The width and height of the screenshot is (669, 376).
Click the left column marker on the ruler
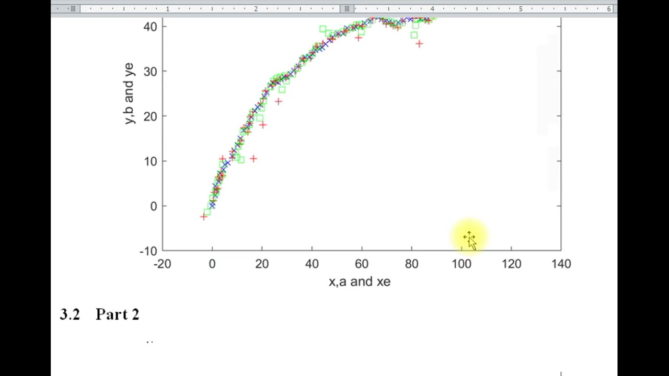point(73,9)
